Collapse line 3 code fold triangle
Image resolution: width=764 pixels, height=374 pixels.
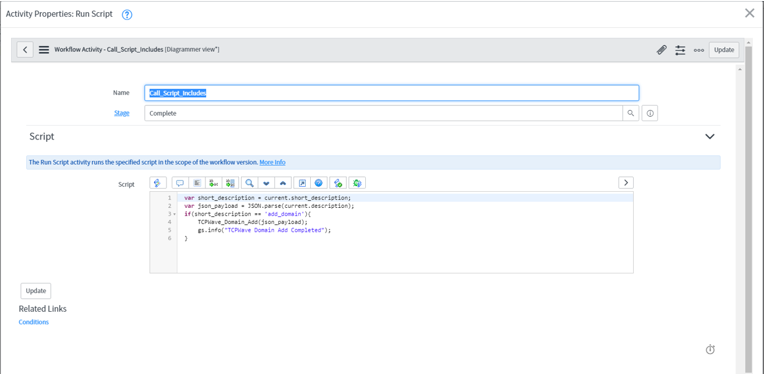pyautogui.click(x=173, y=213)
